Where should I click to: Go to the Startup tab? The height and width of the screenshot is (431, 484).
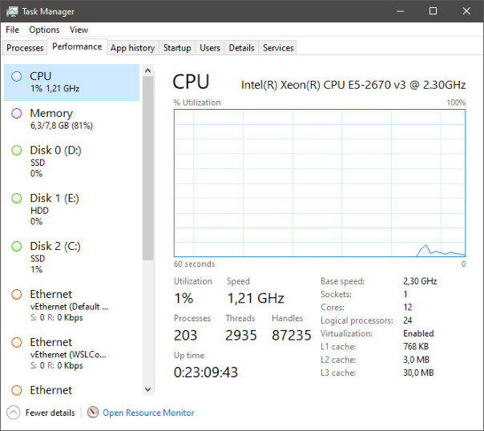coord(177,48)
